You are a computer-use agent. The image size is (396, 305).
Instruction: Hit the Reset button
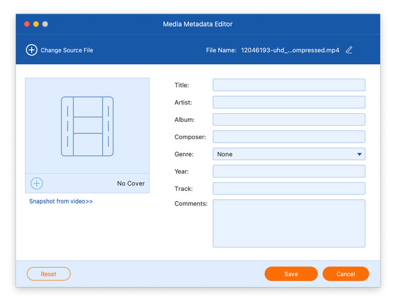pos(49,274)
